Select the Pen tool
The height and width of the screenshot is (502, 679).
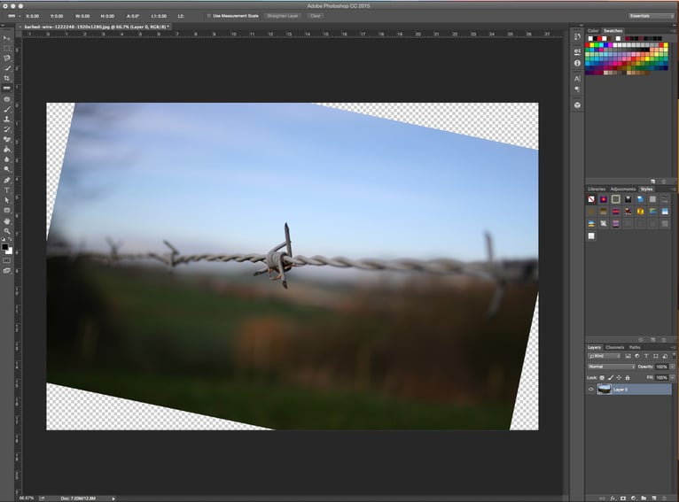[x=7, y=180]
